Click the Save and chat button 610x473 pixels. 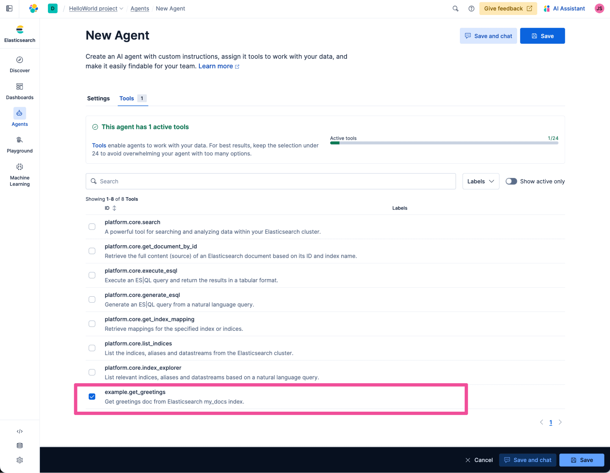(488, 36)
